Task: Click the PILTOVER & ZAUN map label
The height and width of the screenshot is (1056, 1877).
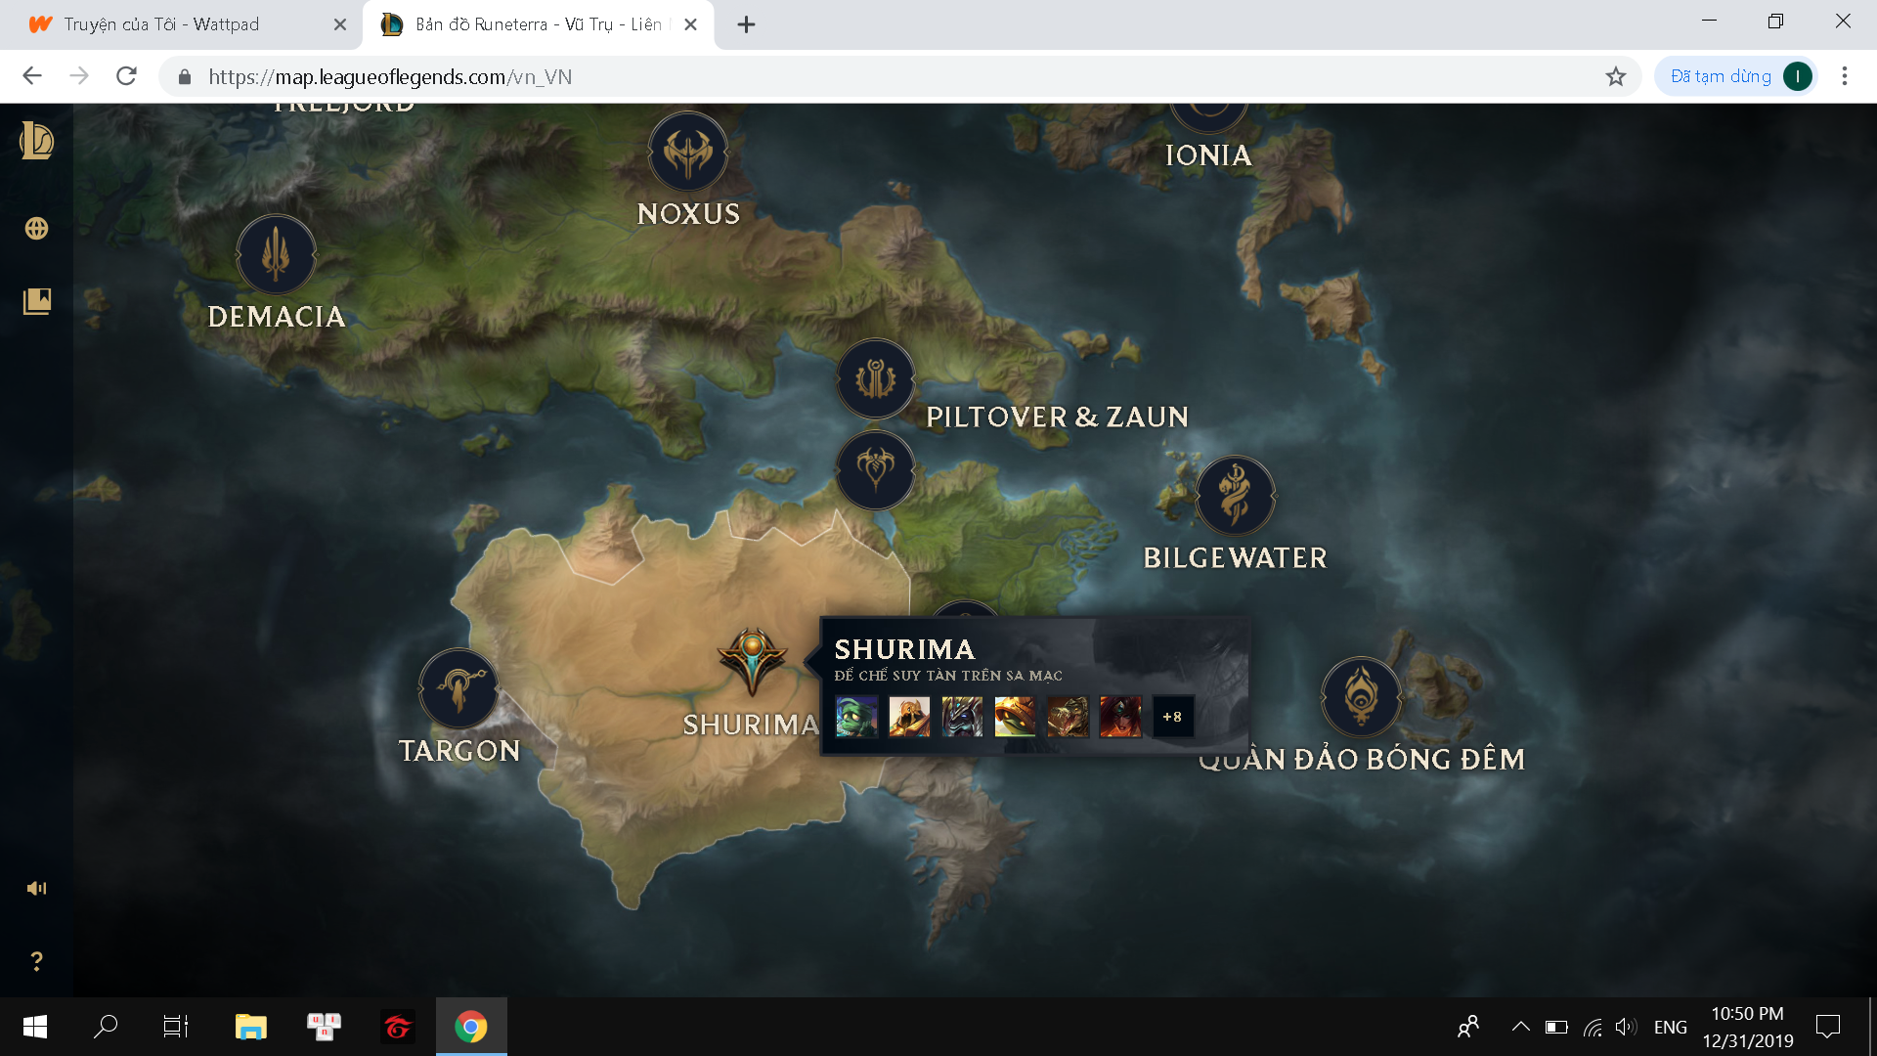Action: (x=1058, y=418)
